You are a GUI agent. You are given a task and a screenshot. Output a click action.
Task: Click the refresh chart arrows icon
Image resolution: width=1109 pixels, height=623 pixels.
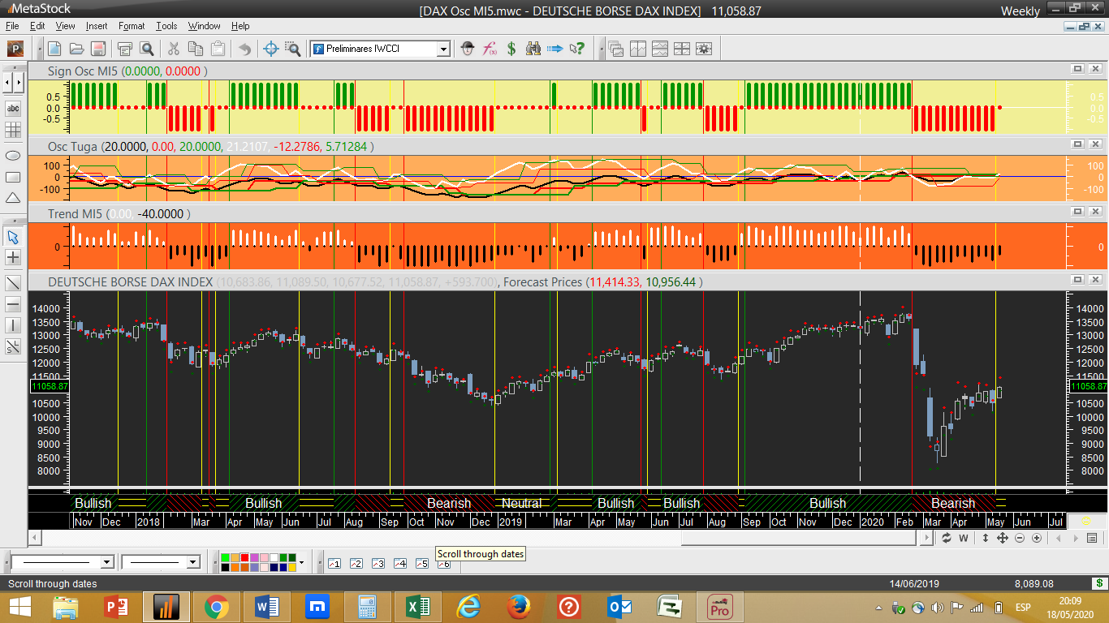[947, 538]
